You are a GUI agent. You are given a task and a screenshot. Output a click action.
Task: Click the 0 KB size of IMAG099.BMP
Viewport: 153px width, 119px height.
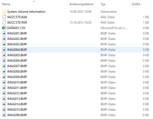[x=146, y=115]
